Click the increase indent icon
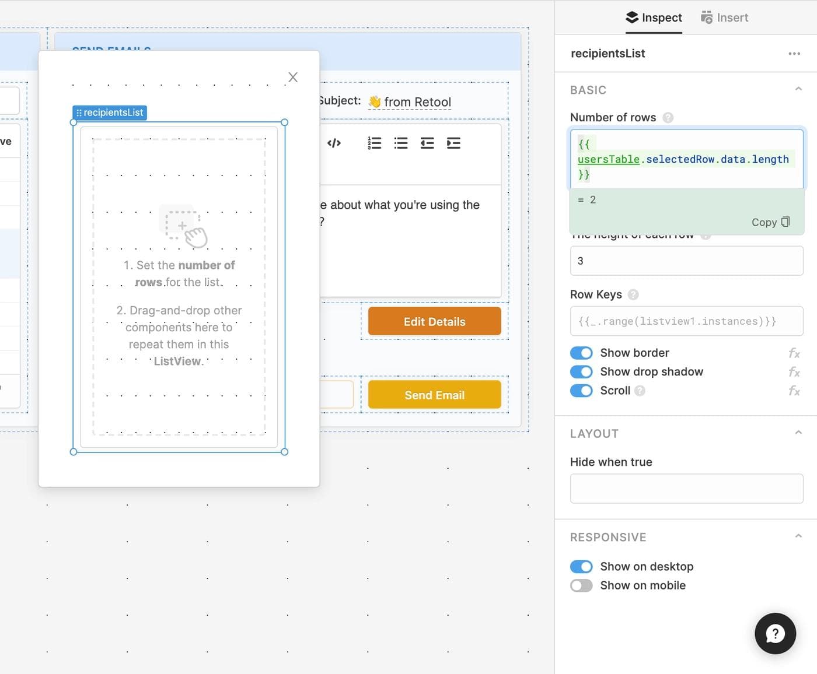 (x=453, y=143)
